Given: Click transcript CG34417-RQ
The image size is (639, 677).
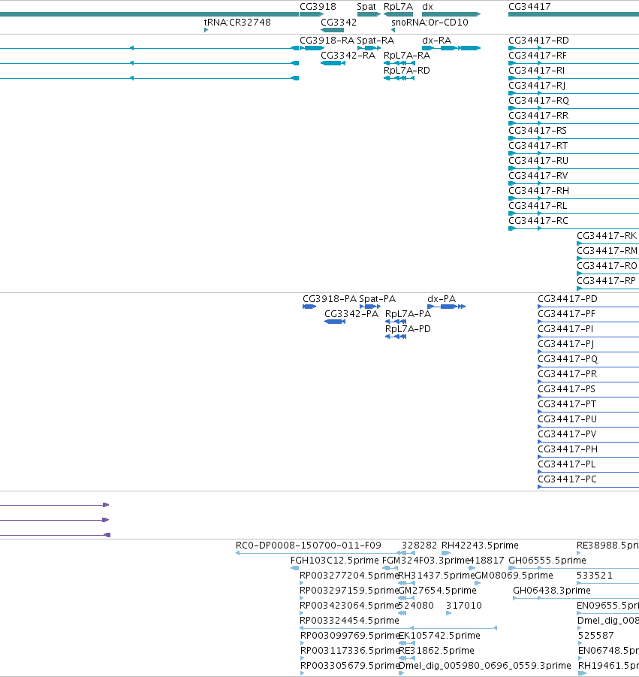Looking at the screenshot, I should point(538,101).
